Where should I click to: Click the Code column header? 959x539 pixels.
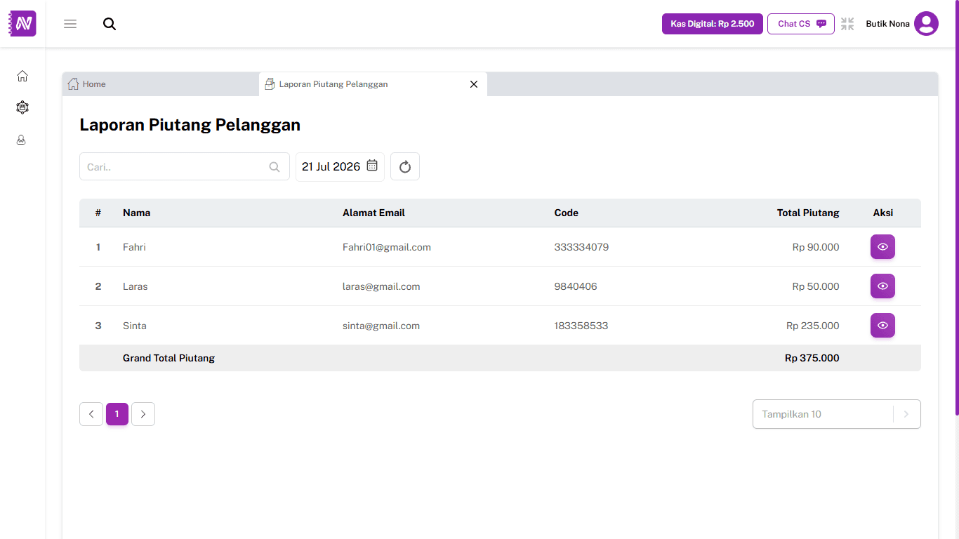[x=567, y=213]
